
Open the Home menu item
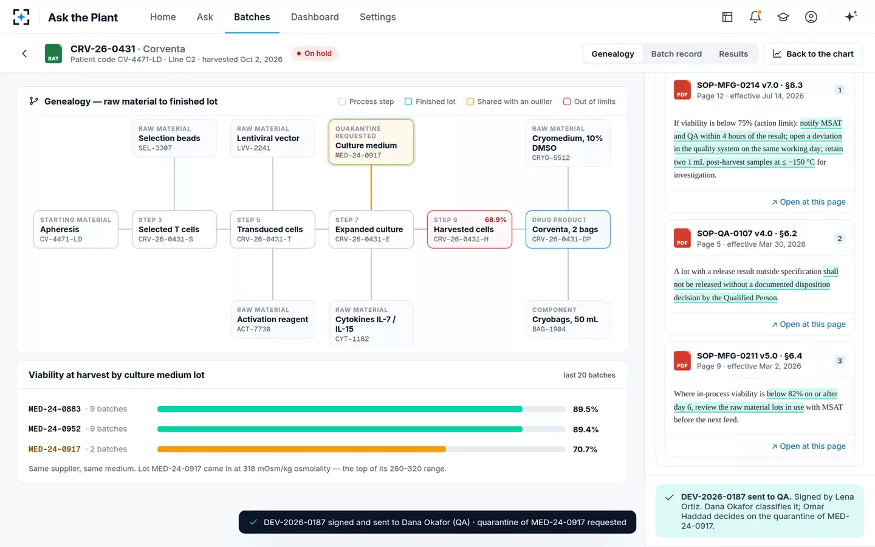coord(163,17)
